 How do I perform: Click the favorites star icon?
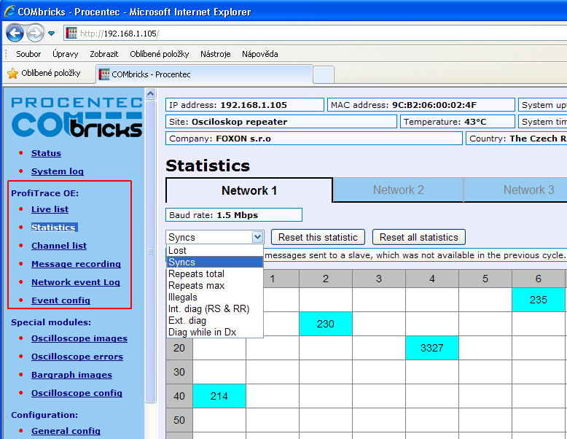pyautogui.click(x=12, y=74)
